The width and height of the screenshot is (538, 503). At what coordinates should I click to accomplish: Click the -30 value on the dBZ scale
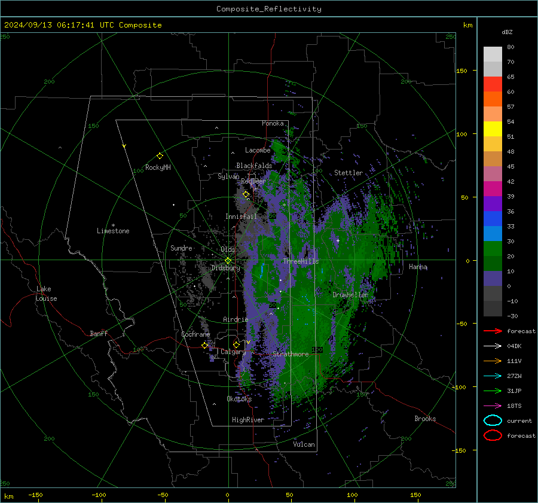pyautogui.click(x=512, y=316)
